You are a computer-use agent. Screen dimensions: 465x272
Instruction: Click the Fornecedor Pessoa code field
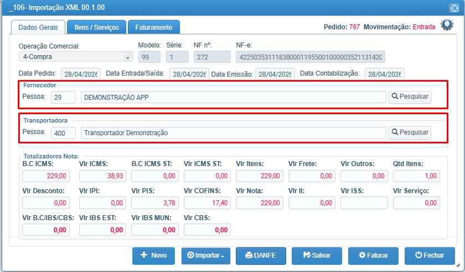coord(63,97)
